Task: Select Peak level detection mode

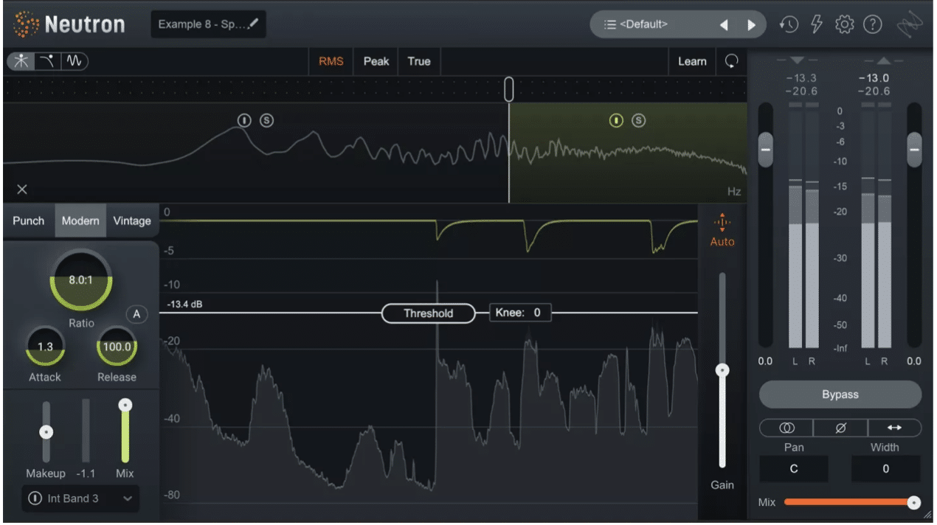Action: [x=376, y=61]
